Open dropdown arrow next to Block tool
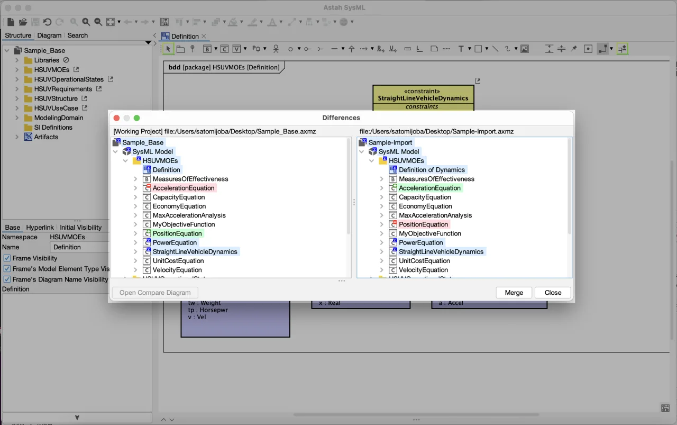The height and width of the screenshot is (425, 677). pyautogui.click(x=215, y=49)
